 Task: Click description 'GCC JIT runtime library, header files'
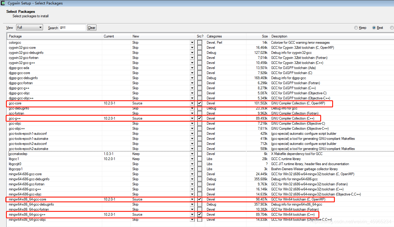pyautogui.click(x=310, y=164)
